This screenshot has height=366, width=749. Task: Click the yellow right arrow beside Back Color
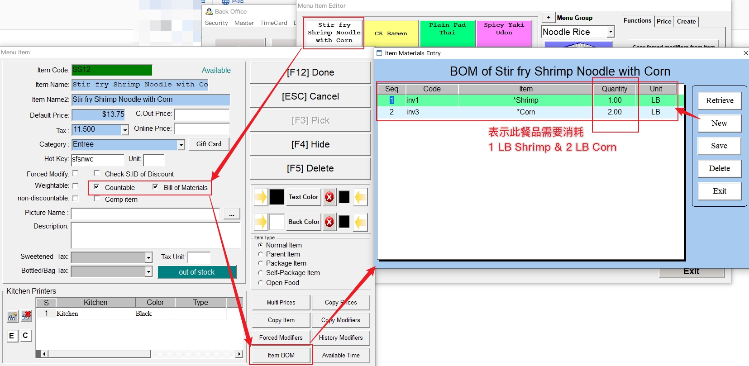coord(261,222)
